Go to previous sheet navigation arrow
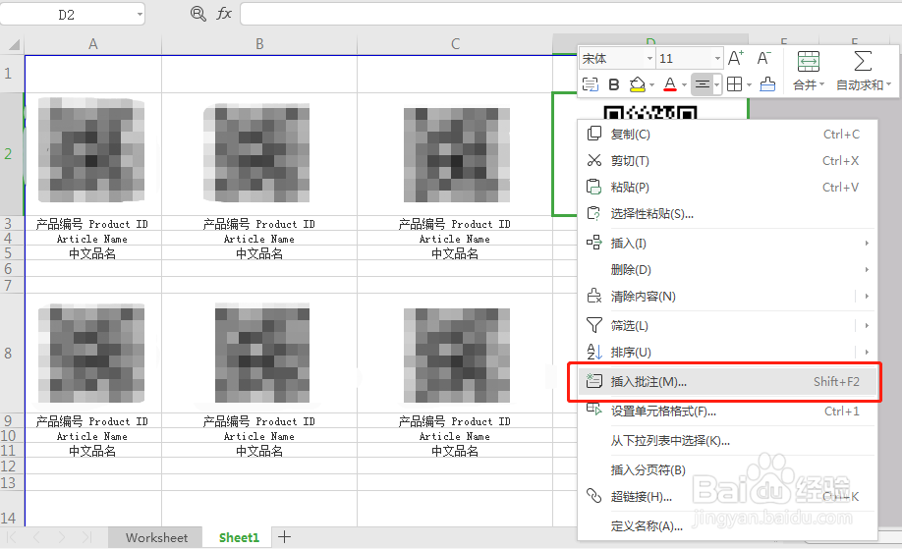Viewport: 902px width, 549px height. (x=36, y=537)
